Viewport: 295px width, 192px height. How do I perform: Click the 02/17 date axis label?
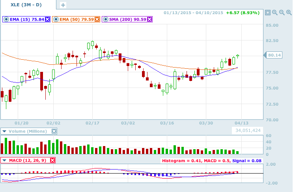pos(92,123)
